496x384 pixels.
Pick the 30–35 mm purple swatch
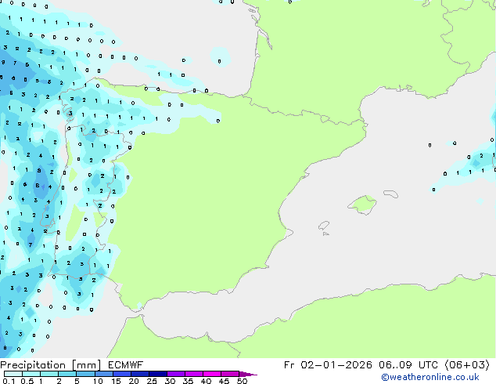(175, 374)
